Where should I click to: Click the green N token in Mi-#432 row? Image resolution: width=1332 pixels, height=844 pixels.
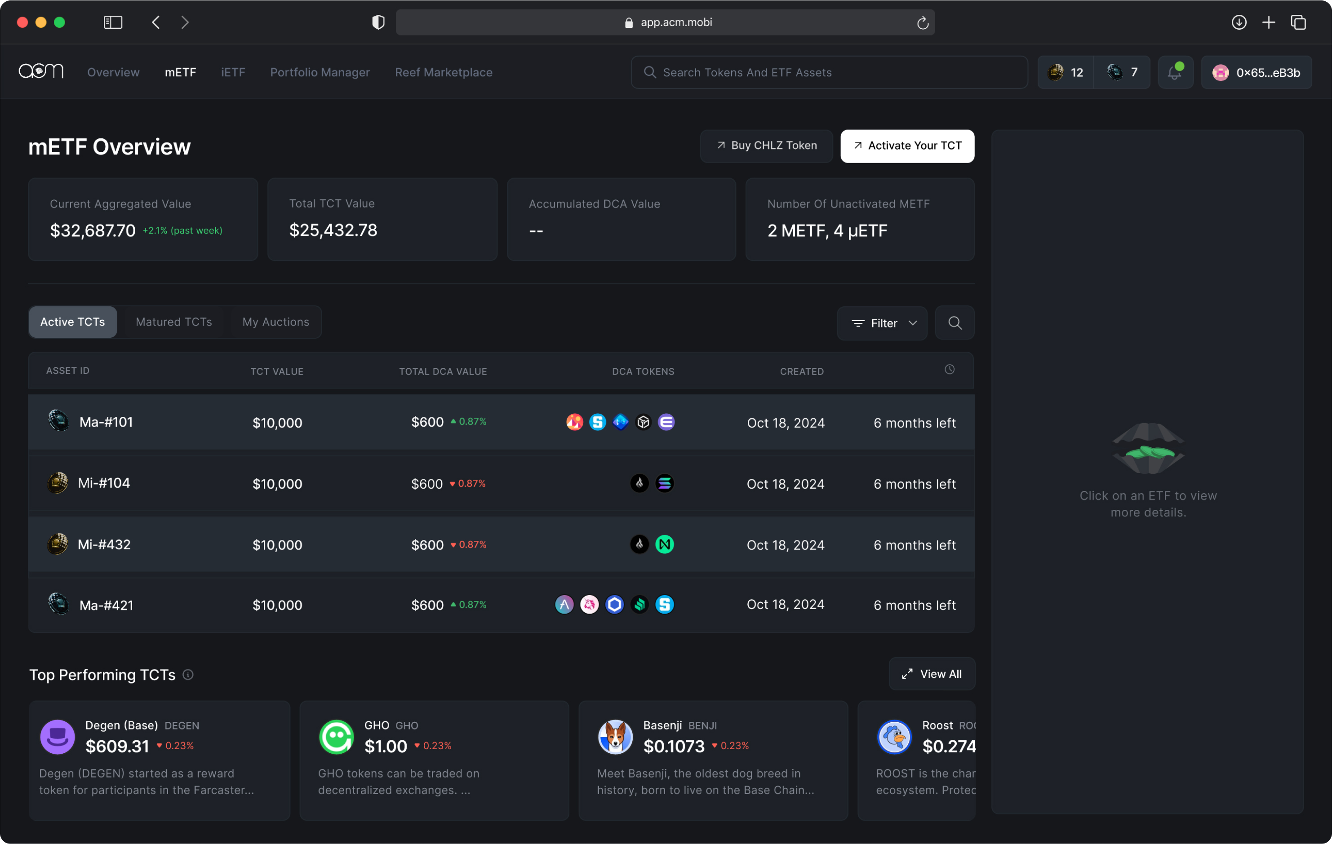664,544
